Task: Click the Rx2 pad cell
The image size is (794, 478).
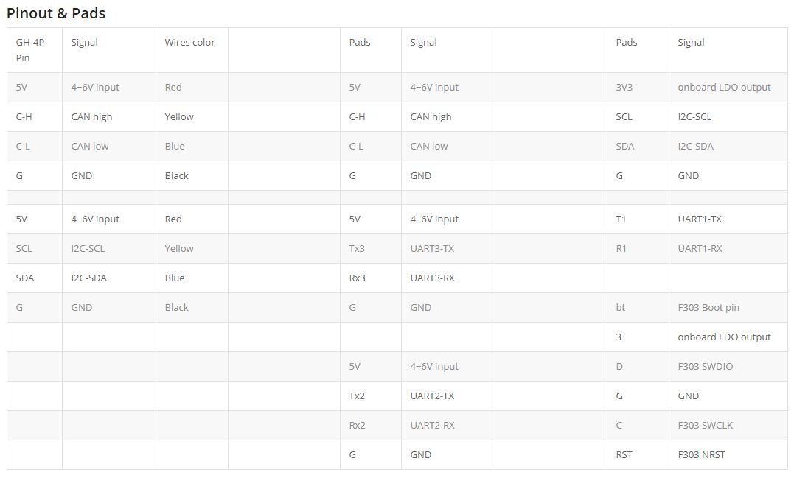Action: 371,425
